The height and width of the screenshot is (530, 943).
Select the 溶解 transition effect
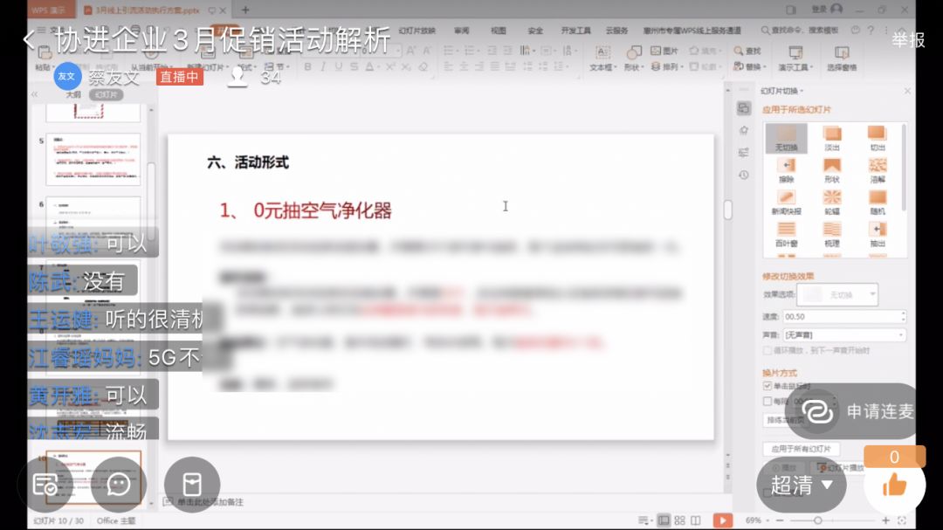pyautogui.click(x=877, y=170)
